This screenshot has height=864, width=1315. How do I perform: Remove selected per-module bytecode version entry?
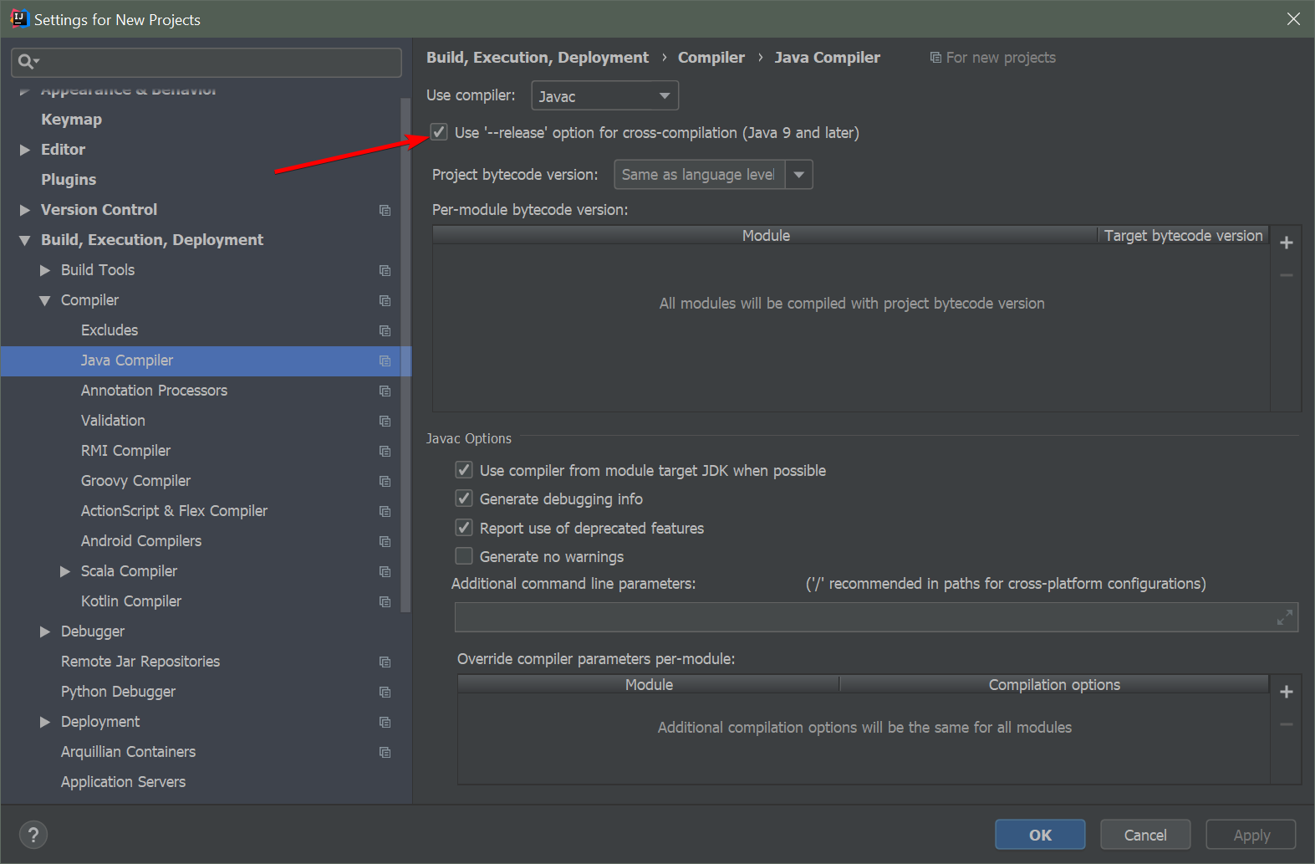tap(1287, 275)
